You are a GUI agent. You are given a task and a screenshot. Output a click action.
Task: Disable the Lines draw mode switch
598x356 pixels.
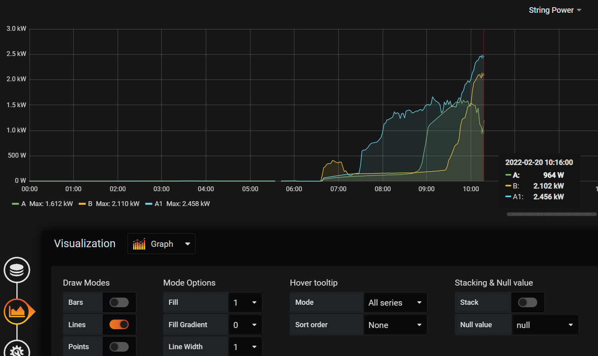[x=119, y=324]
